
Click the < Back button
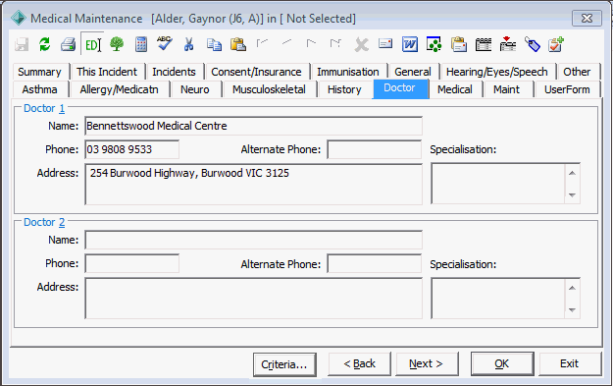(x=359, y=364)
